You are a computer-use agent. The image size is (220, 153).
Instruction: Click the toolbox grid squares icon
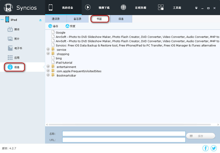click(161, 7)
